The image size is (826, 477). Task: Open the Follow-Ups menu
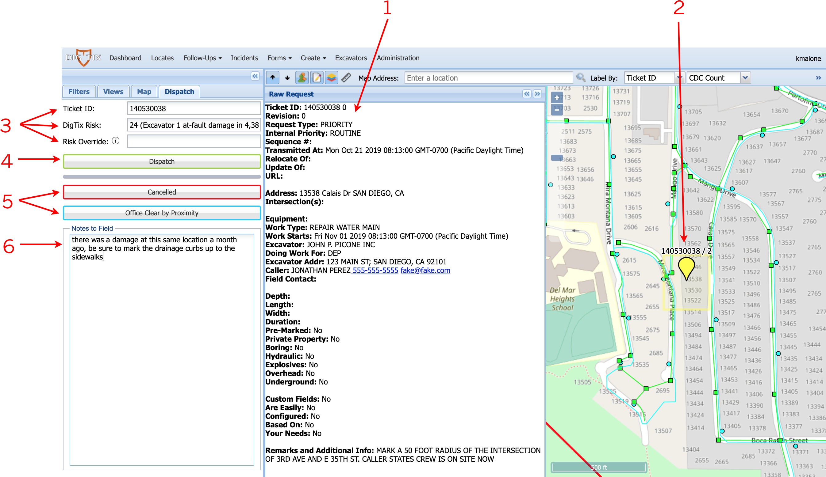(x=202, y=58)
